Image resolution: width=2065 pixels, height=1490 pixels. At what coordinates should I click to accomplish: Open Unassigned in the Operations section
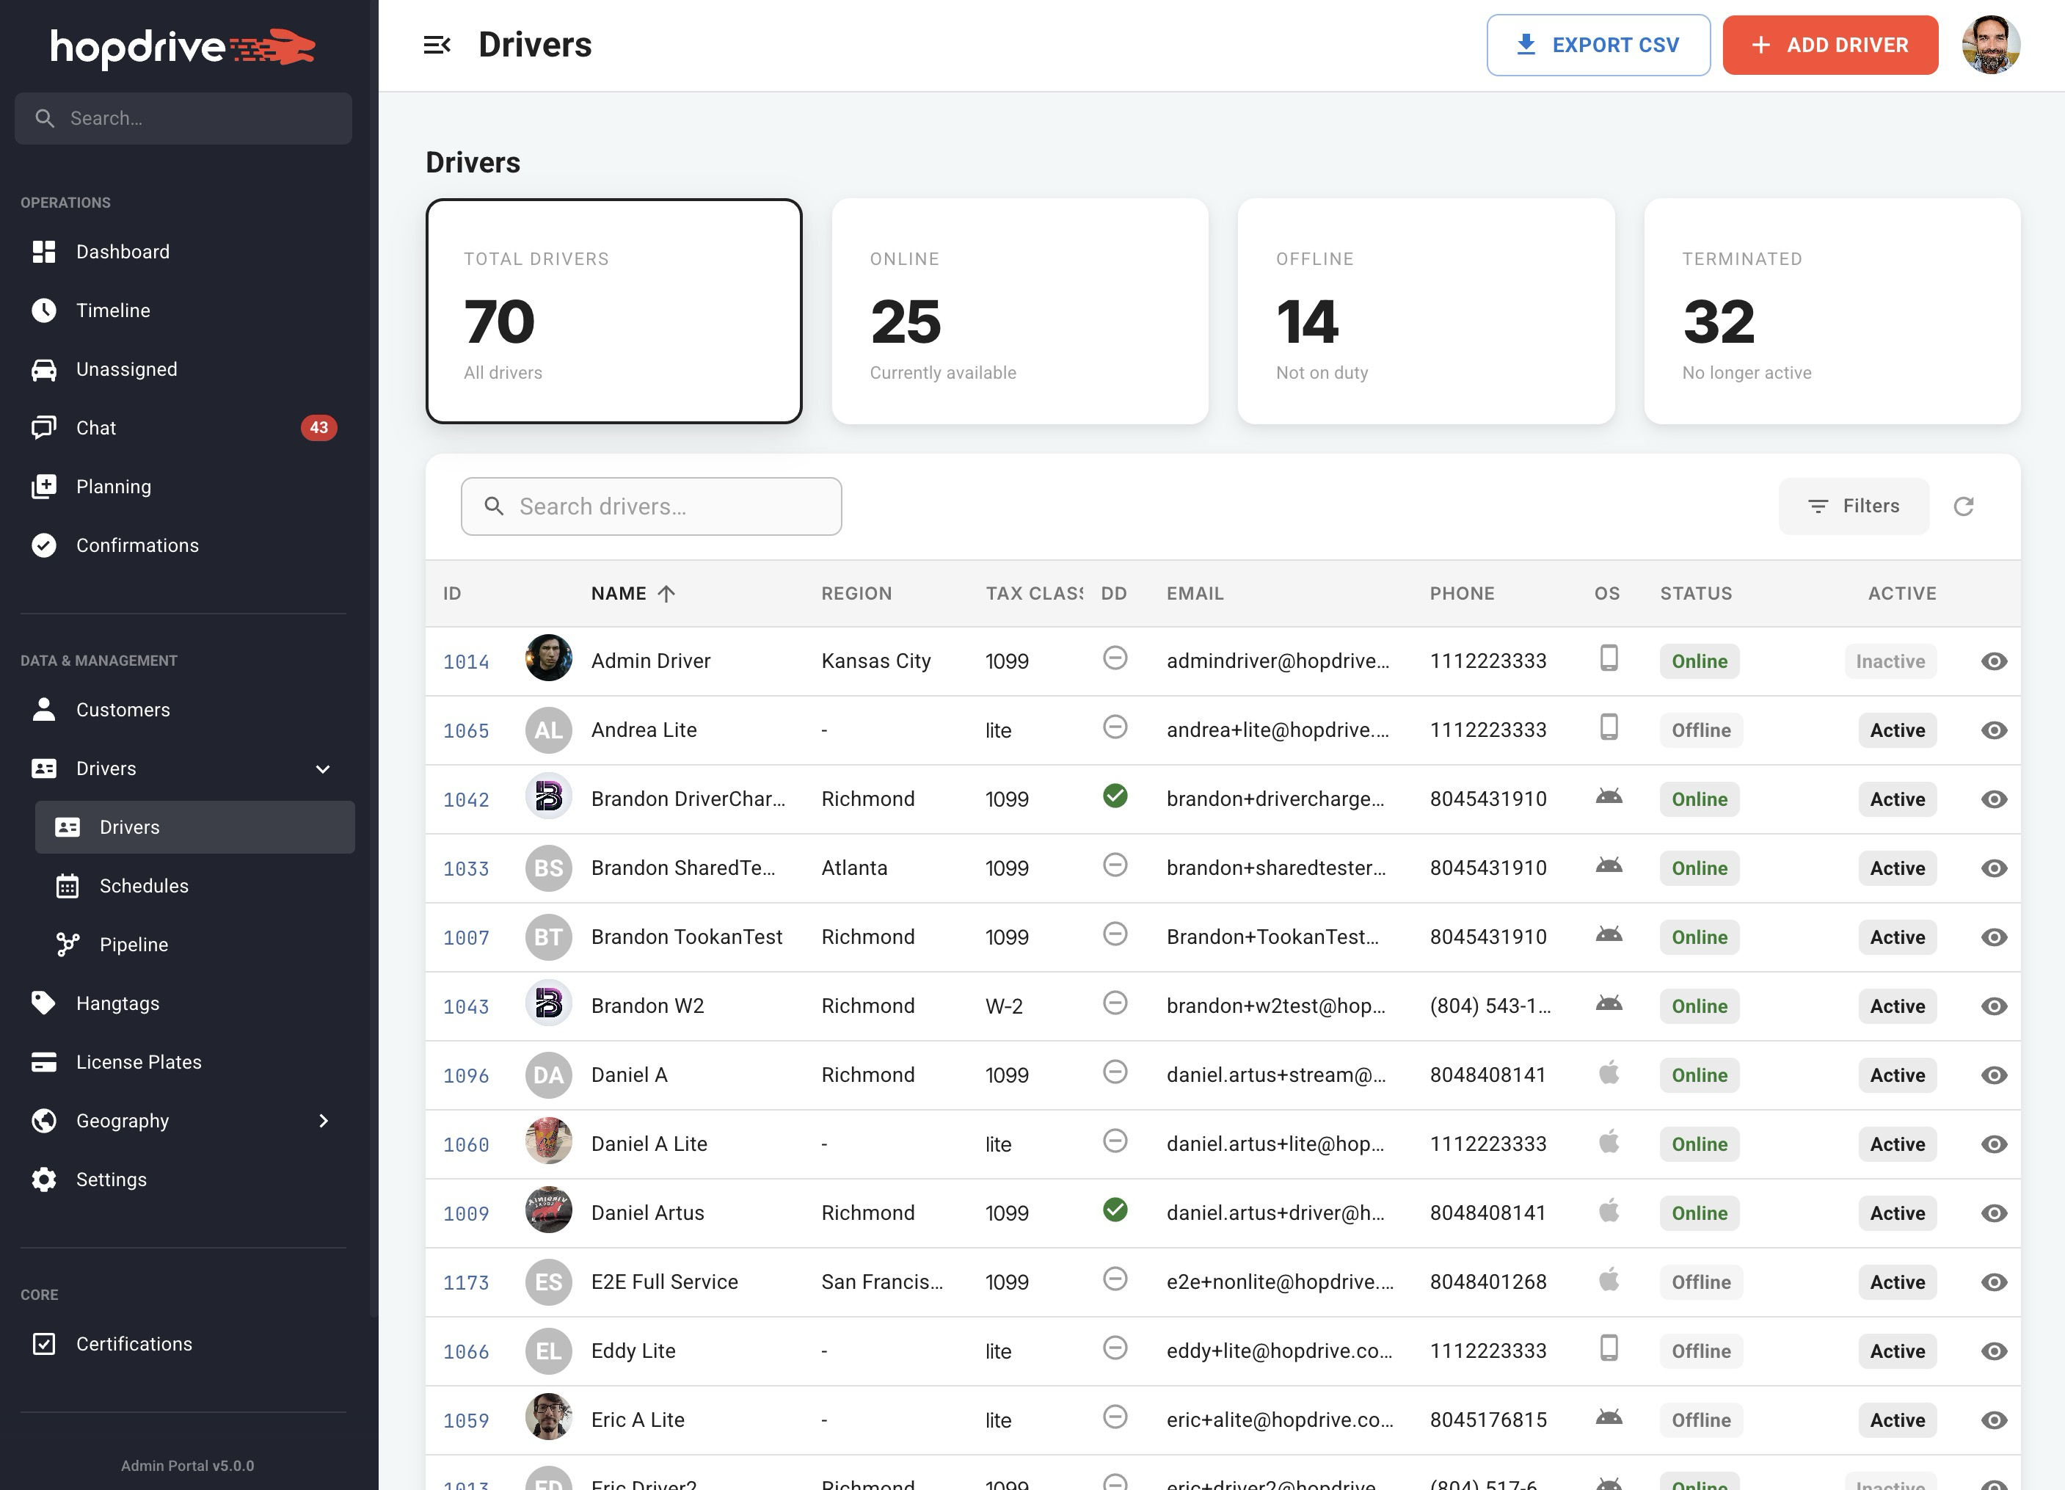pos(125,369)
